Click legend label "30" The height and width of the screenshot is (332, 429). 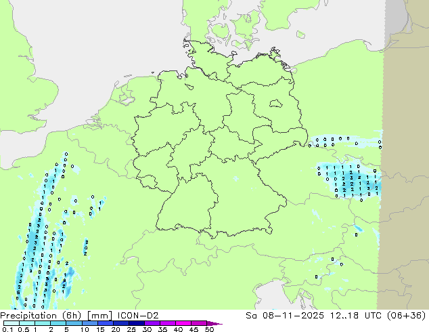point(147,329)
